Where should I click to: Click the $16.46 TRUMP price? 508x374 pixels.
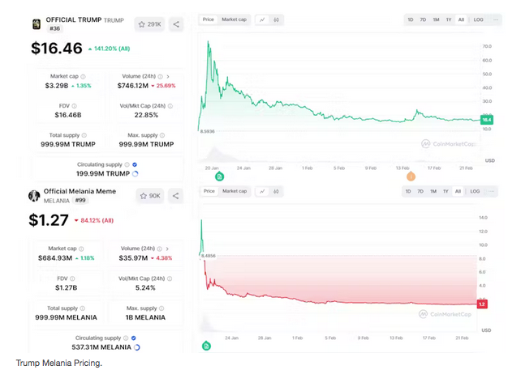coord(57,49)
